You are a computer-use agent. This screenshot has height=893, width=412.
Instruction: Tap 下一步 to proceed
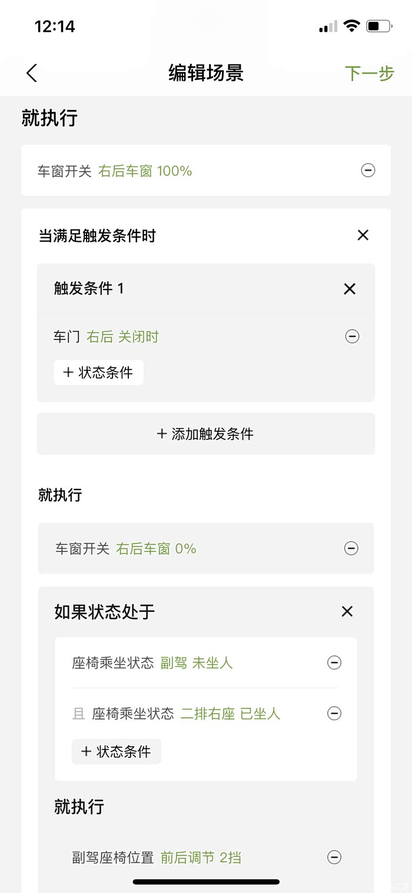tap(369, 73)
